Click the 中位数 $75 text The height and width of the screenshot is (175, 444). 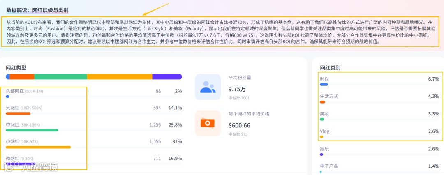[x=238, y=134]
